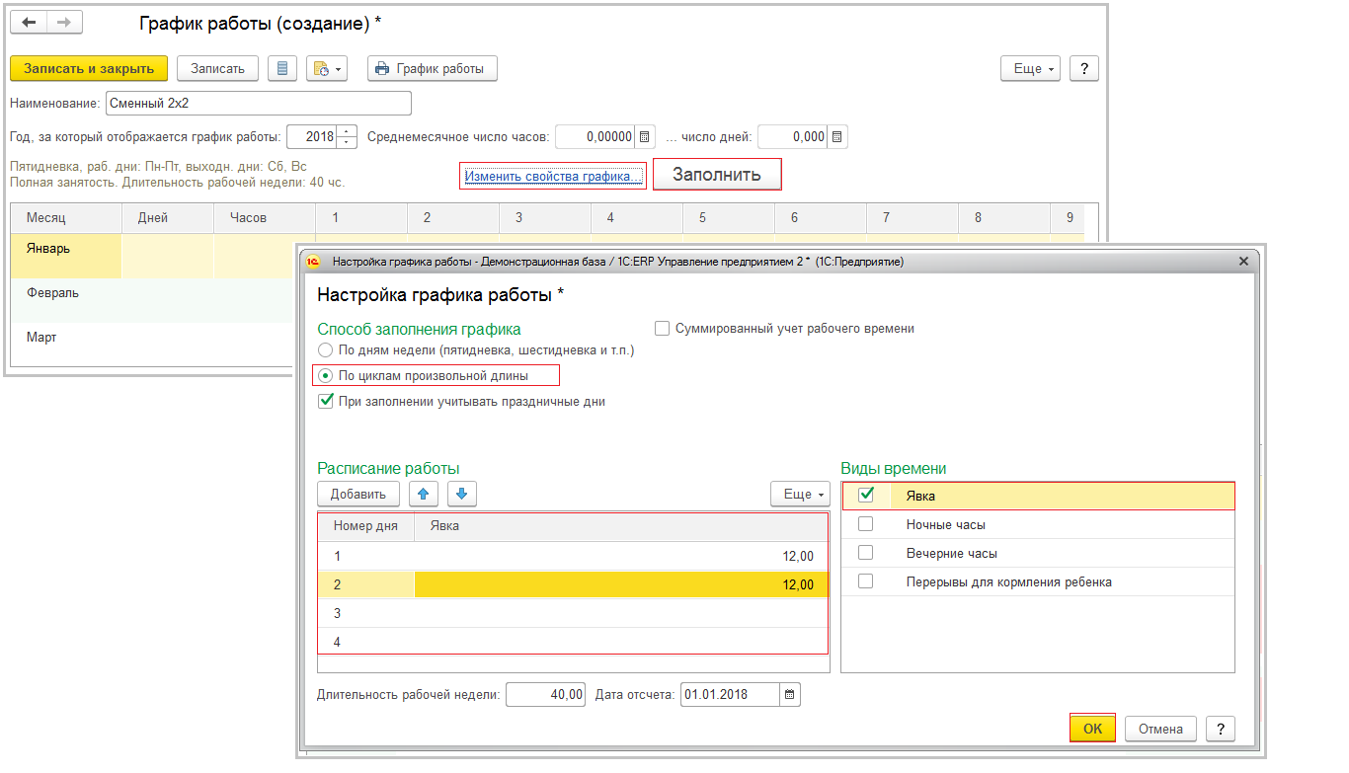
Task: Click the Месяц column header
Action: [x=66, y=217]
